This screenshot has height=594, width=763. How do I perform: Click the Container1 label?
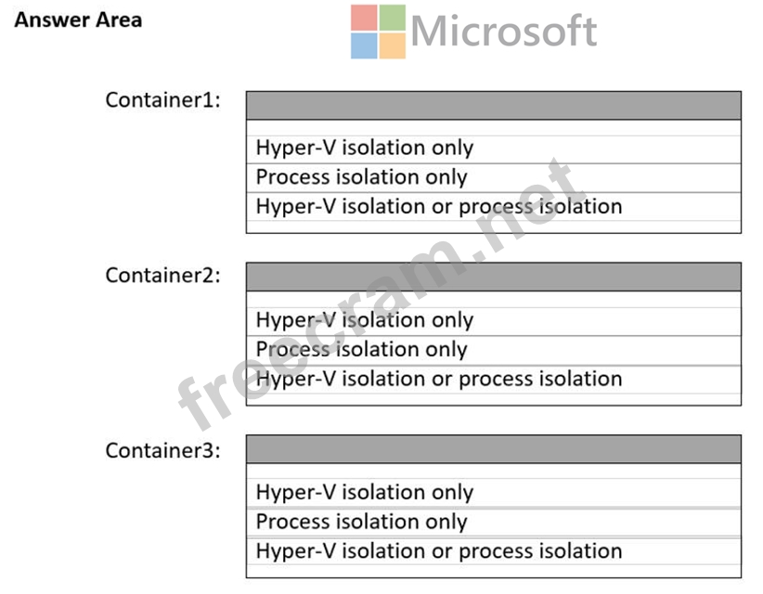pos(163,100)
